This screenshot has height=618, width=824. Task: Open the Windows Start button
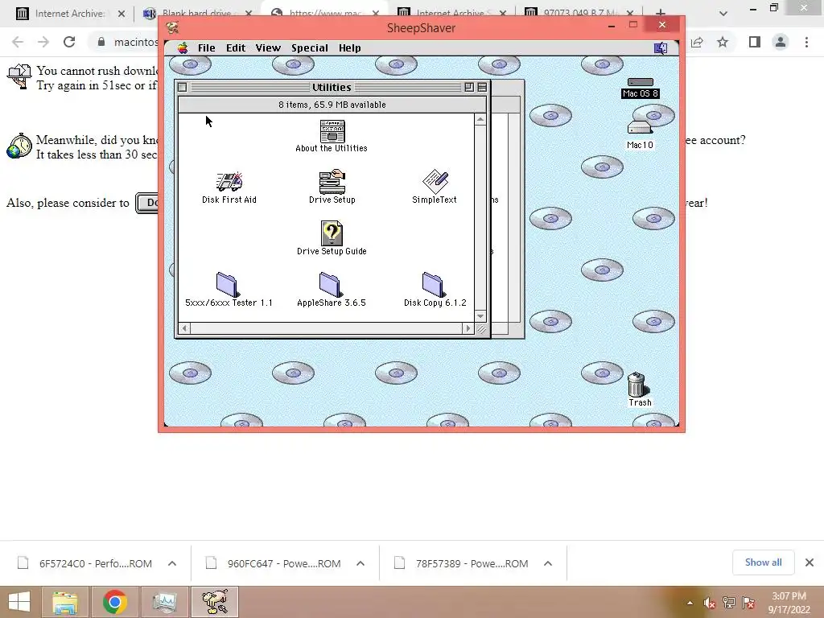[x=19, y=602]
